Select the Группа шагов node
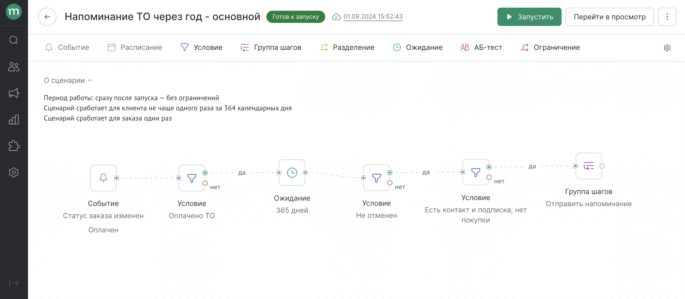Image resolution: width=685 pixels, height=299 pixels. [589, 166]
